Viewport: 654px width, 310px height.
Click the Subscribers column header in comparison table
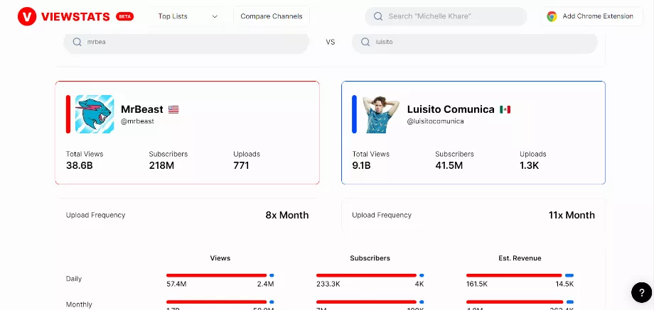click(370, 258)
